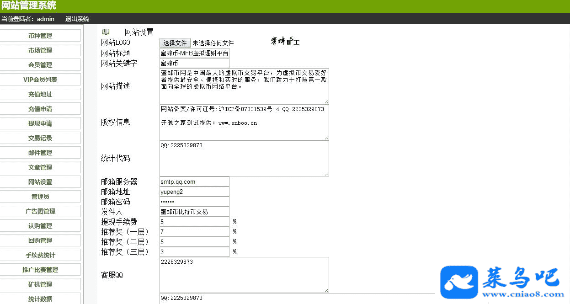Click the 提现手续费 percentage field
Screen dimensions: 570x304
click(x=194, y=222)
